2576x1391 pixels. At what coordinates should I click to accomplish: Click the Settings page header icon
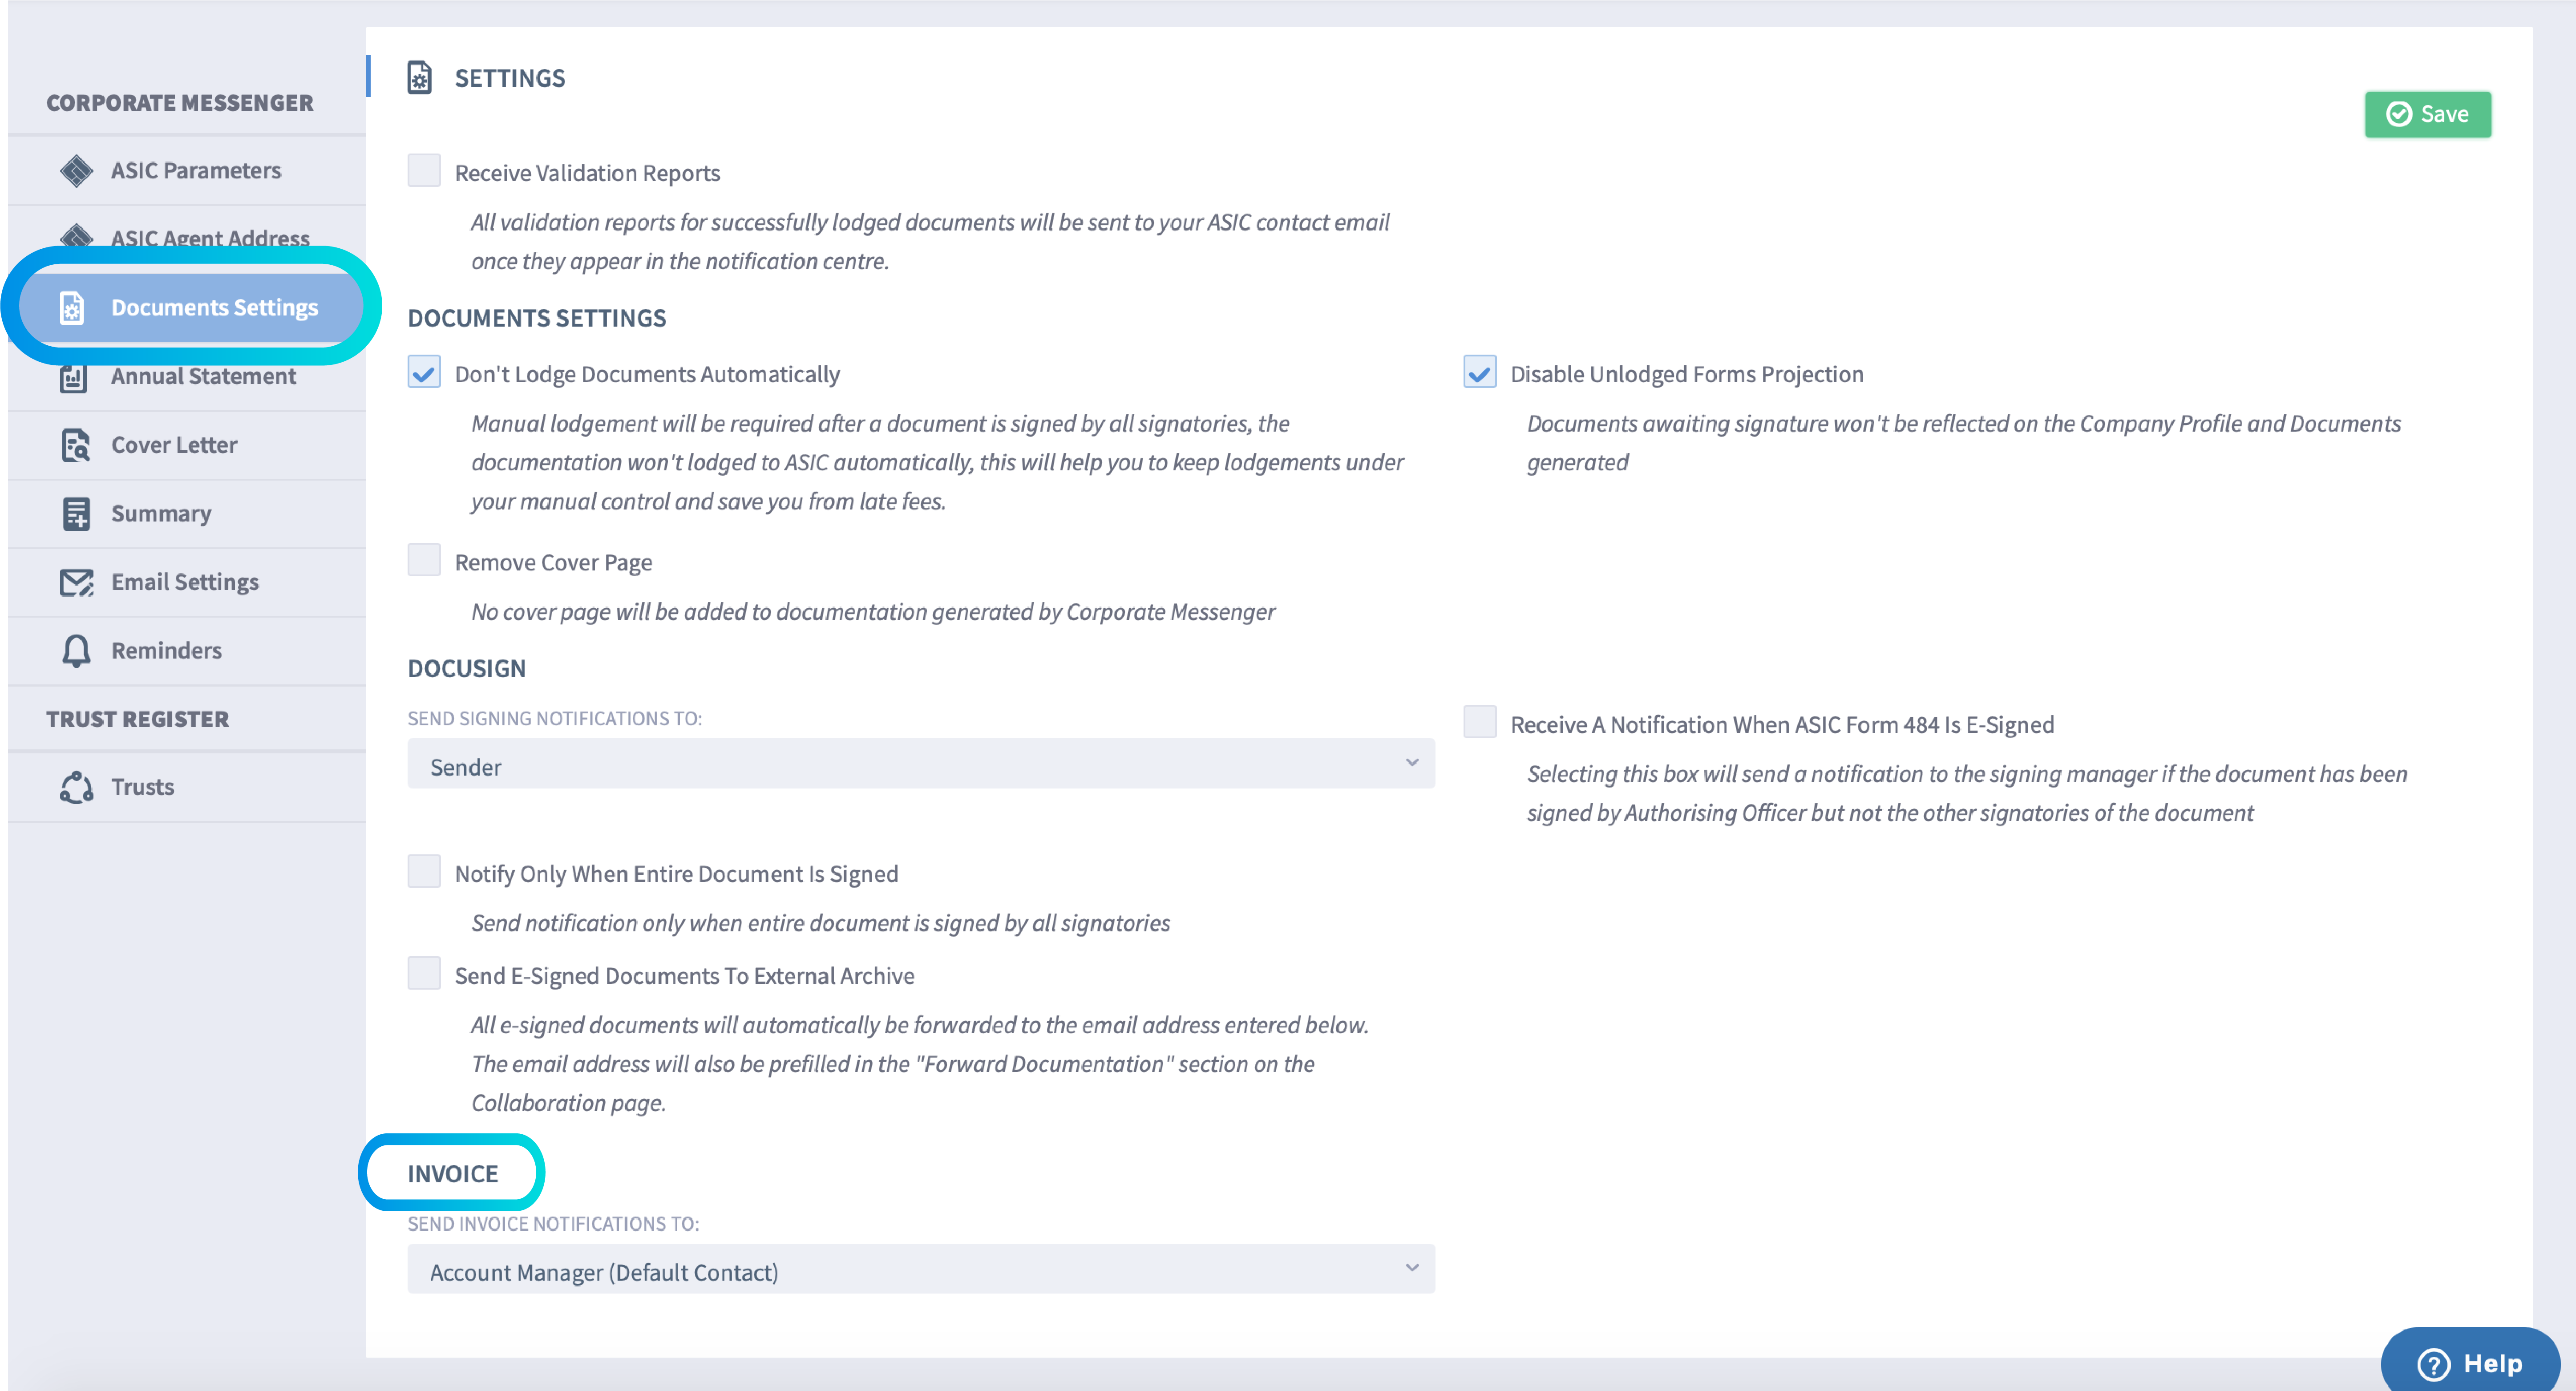pyautogui.click(x=420, y=78)
